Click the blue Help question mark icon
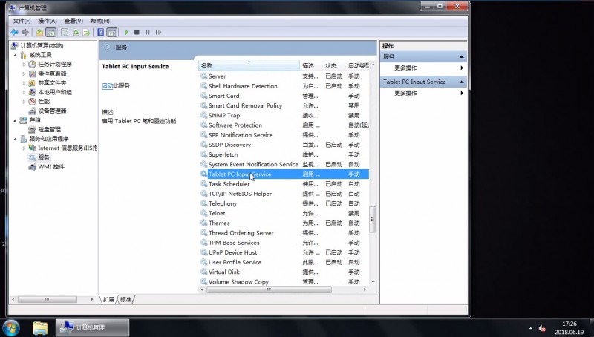 tap(100, 33)
